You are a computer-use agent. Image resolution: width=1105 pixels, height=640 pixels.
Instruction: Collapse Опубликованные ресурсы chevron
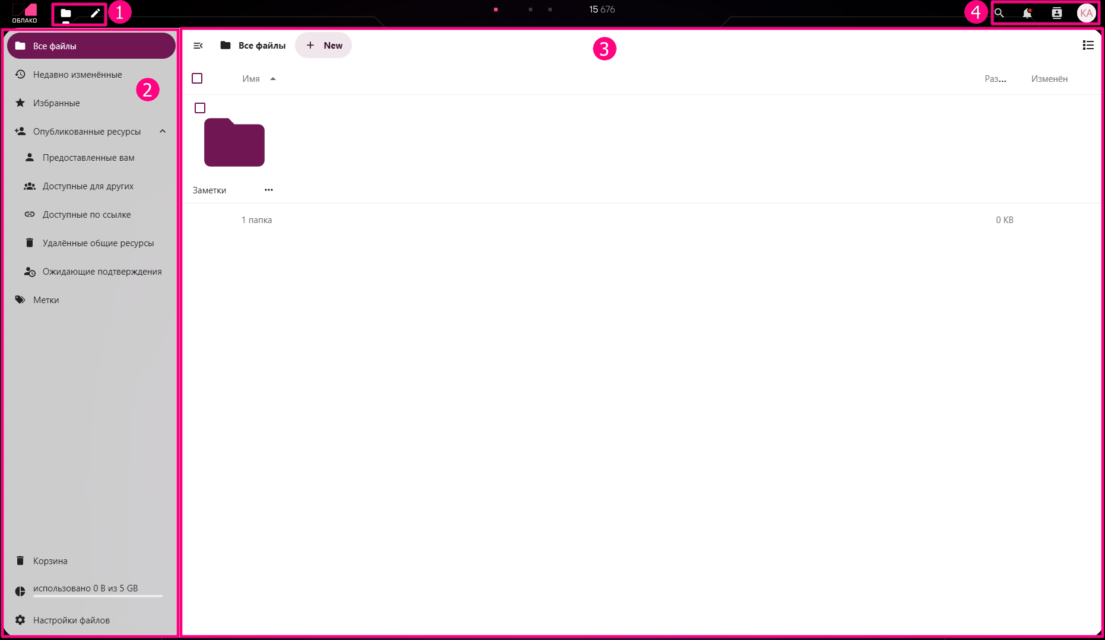pyautogui.click(x=163, y=131)
